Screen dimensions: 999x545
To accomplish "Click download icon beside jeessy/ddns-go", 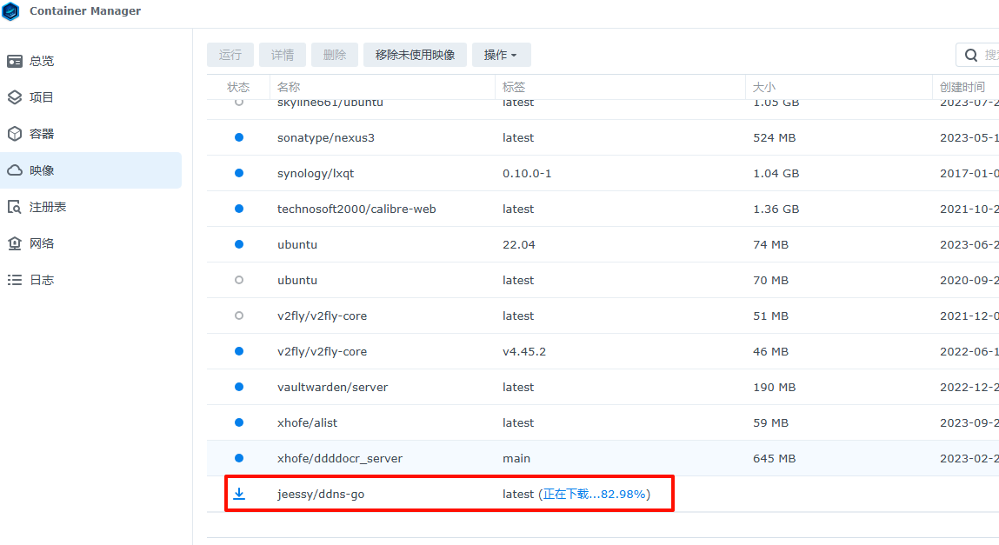I will pos(239,494).
